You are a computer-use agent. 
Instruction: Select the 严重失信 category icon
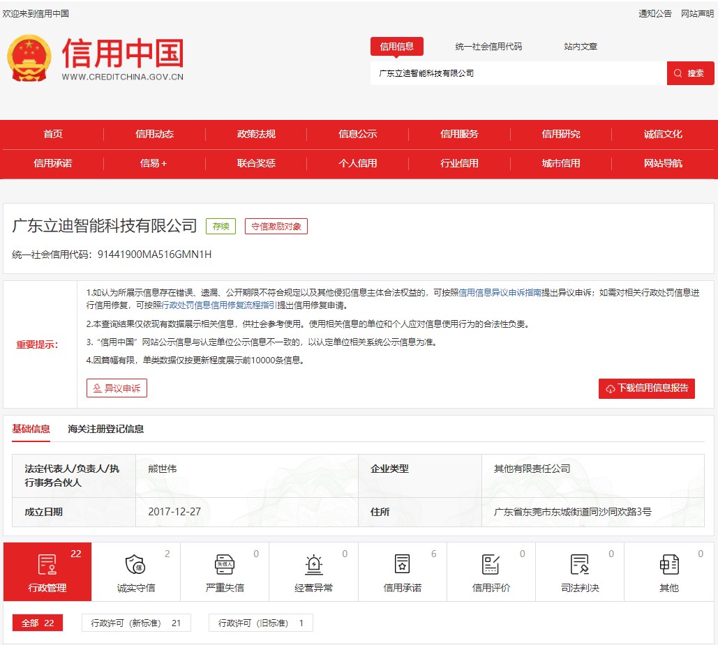(225, 565)
